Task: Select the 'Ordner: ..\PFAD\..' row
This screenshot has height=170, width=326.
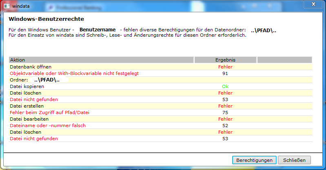Action: point(160,80)
